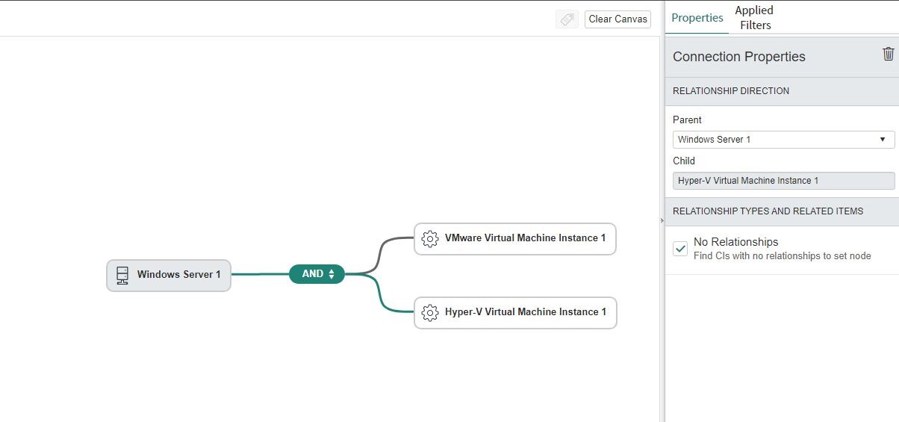Click the server icon on Windows Server 1

click(122, 275)
